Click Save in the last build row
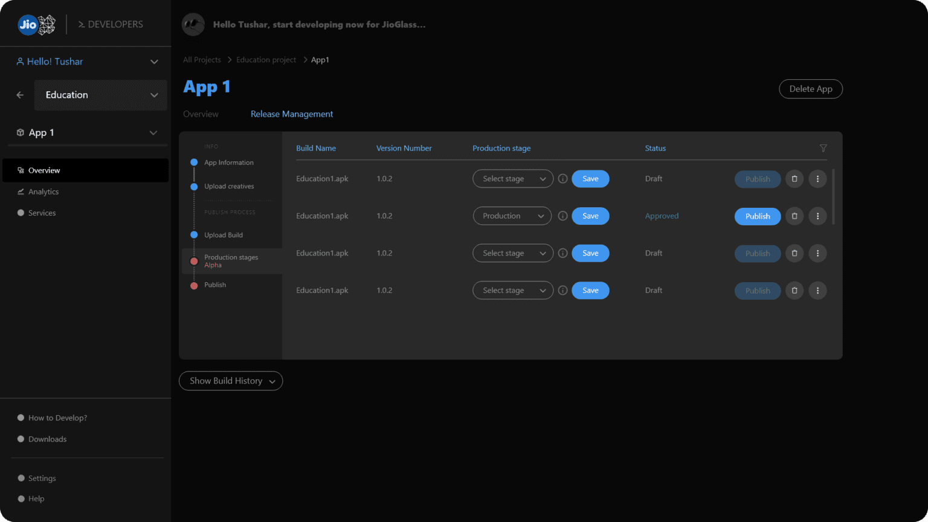Viewport: 928px width, 522px height. (590, 291)
